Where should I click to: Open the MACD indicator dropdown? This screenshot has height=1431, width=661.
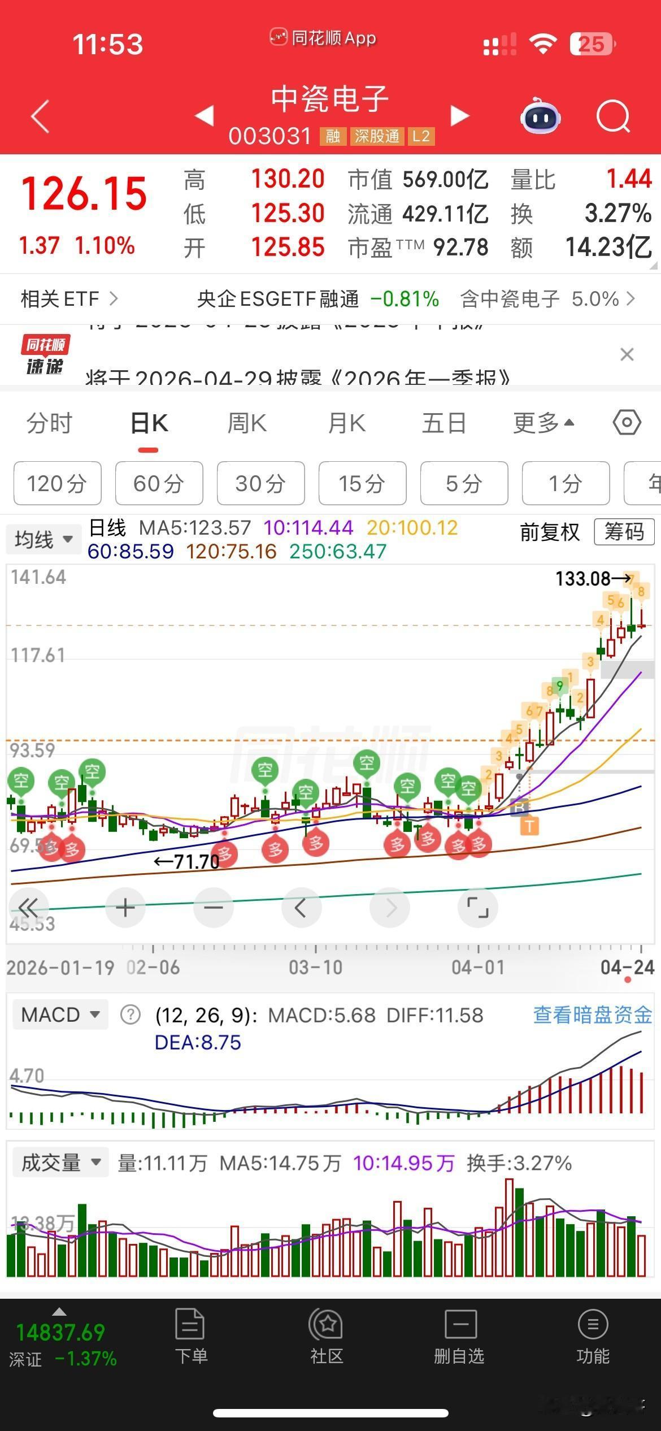[60, 1015]
